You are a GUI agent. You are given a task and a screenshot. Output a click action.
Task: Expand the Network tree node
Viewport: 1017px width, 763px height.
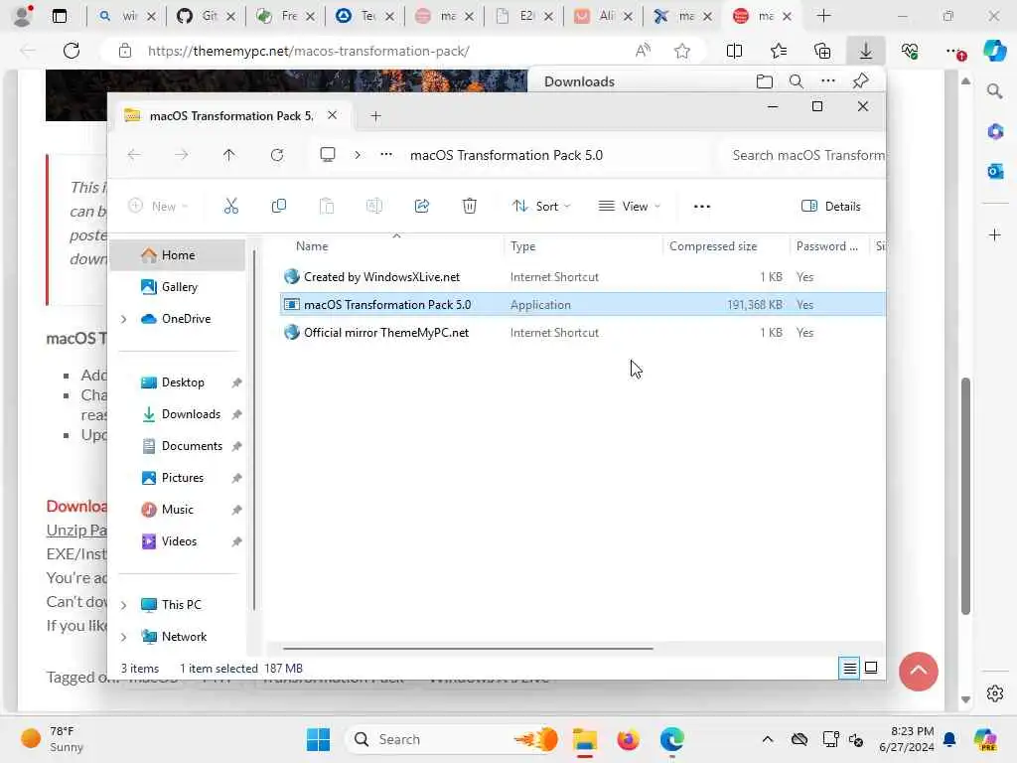click(124, 637)
